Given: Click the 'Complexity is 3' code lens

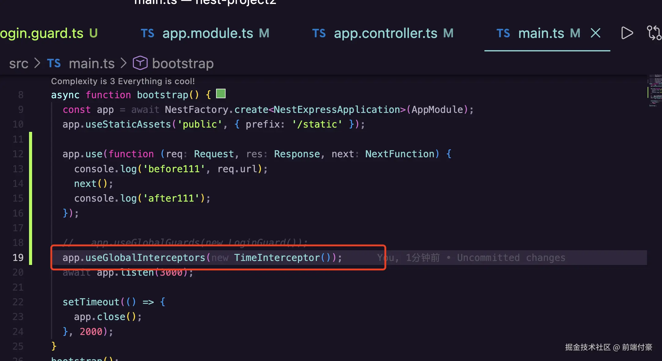Looking at the screenshot, I should [x=123, y=81].
